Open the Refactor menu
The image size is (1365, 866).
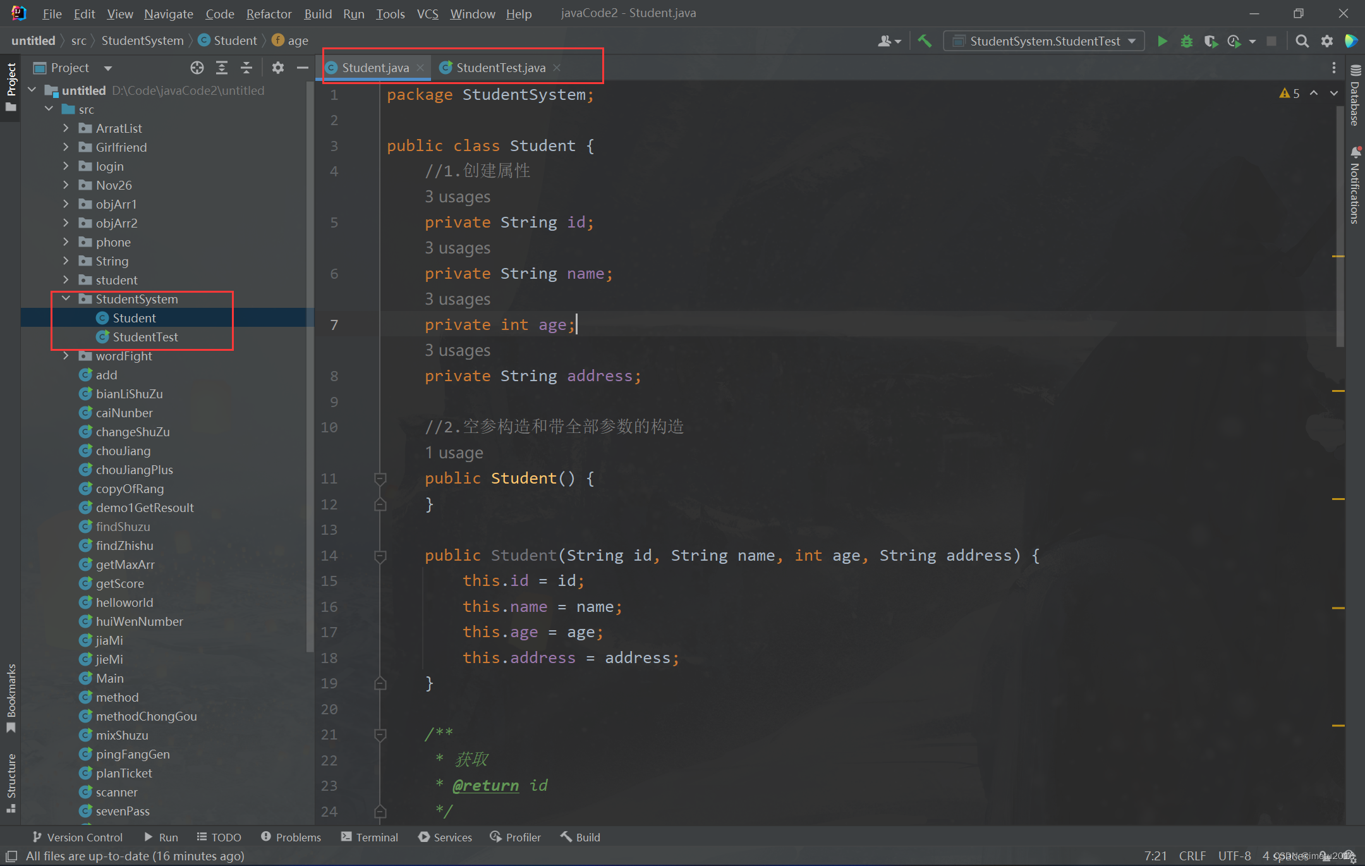(269, 13)
